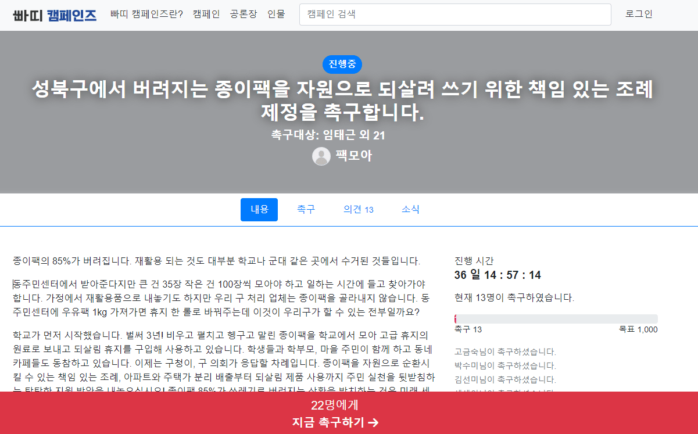
Task: Click the 빠띠 캠페인즈 logo
Action: 55,15
